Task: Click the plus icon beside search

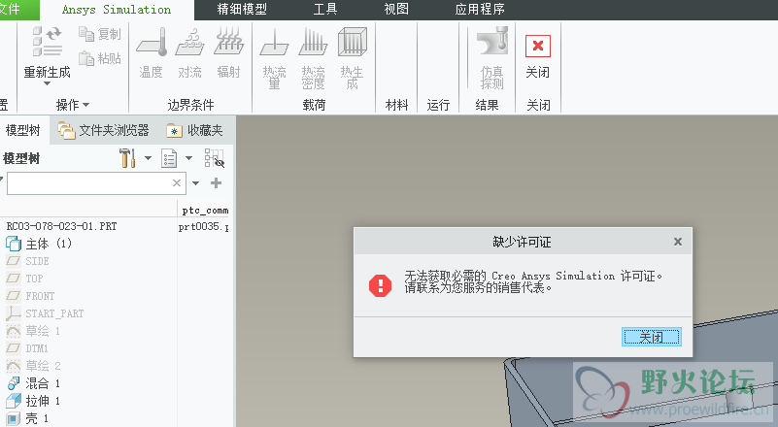Action: 216,183
